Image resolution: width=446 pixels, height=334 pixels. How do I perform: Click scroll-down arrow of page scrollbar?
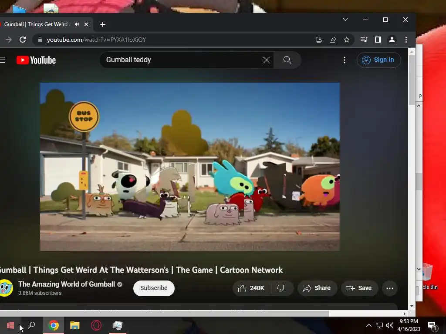(412, 306)
